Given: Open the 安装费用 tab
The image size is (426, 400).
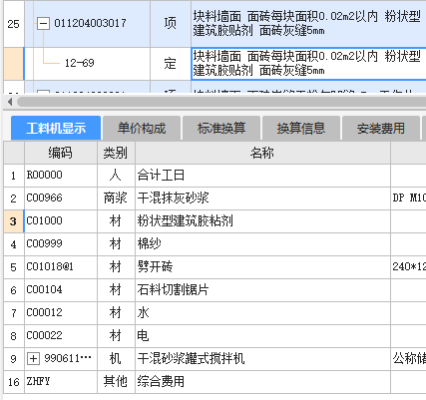Looking at the screenshot, I should click(x=381, y=128).
